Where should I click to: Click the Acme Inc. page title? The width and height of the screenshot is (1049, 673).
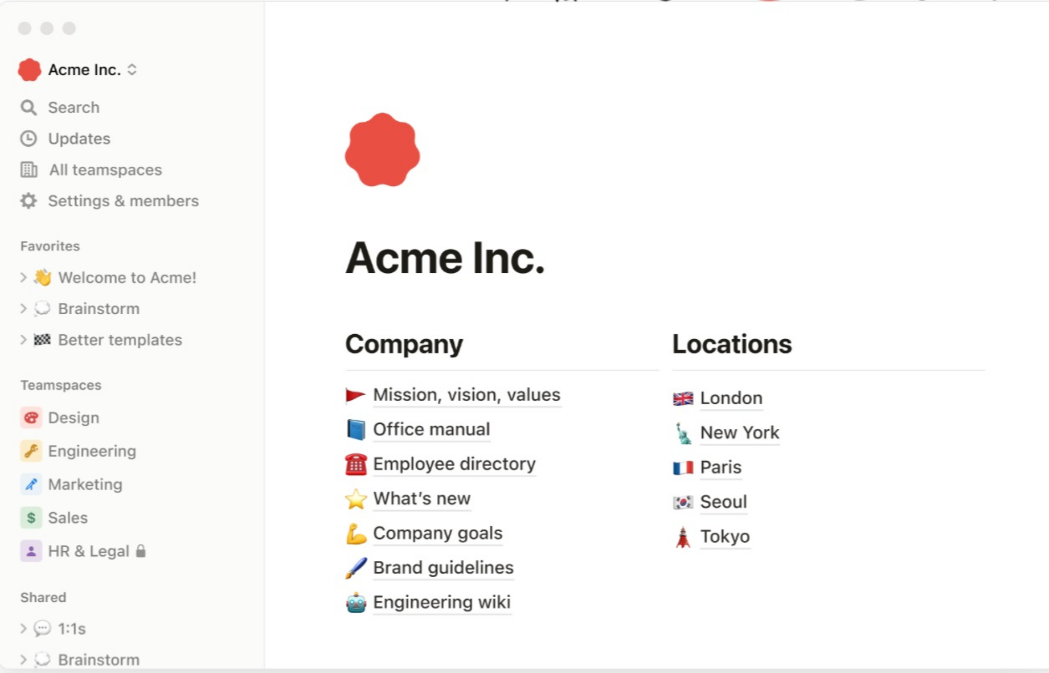(x=445, y=258)
